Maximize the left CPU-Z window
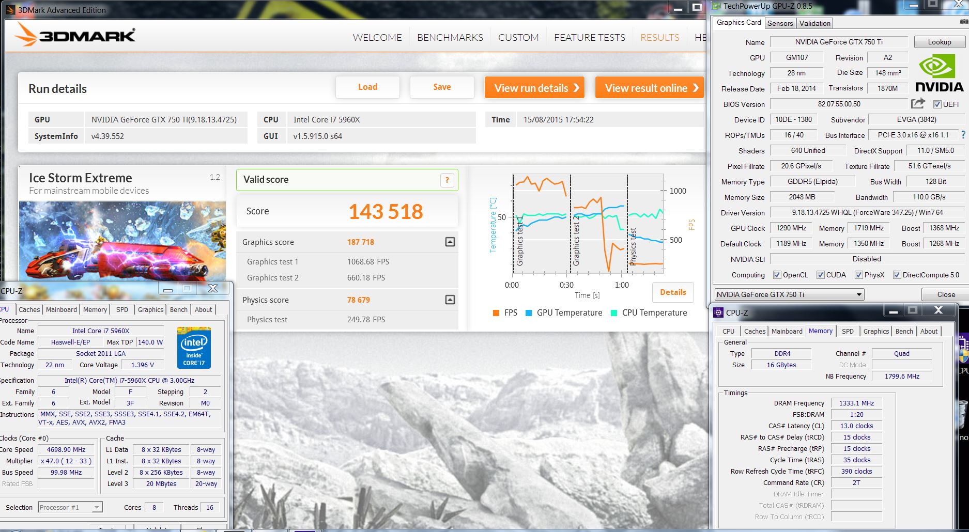The height and width of the screenshot is (532, 969). (x=188, y=288)
